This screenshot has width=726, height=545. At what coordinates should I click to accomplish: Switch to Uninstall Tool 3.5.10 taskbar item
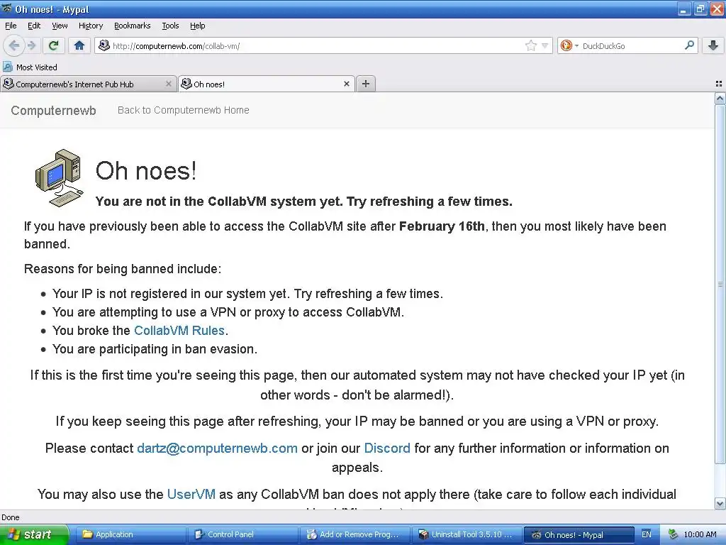pyautogui.click(x=467, y=534)
